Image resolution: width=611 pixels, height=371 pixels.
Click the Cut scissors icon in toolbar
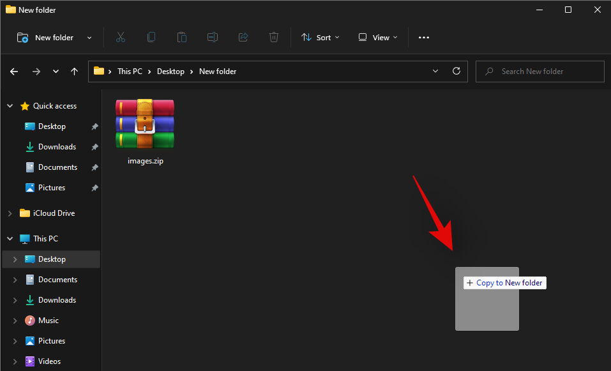(x=121, y=38)
